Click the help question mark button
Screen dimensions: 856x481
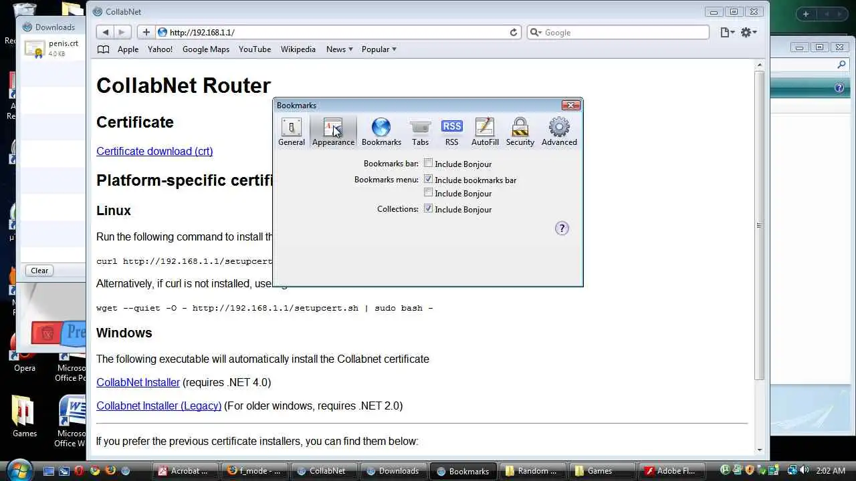pyautogui.click(x=562, y=228)
